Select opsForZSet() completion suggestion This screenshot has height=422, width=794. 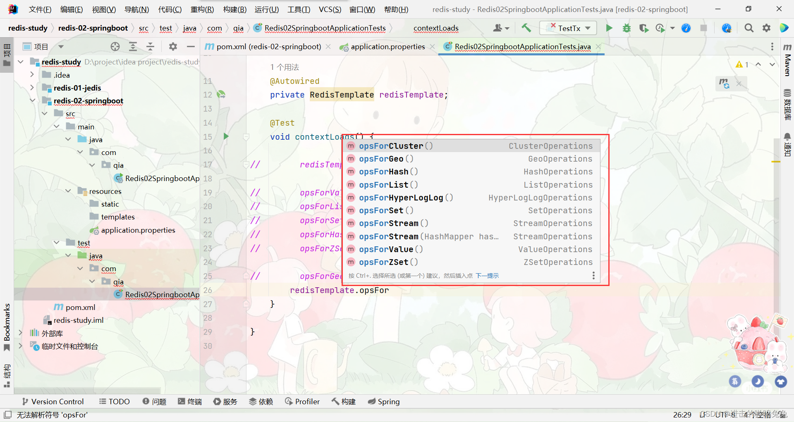click(x=471, y=262)
